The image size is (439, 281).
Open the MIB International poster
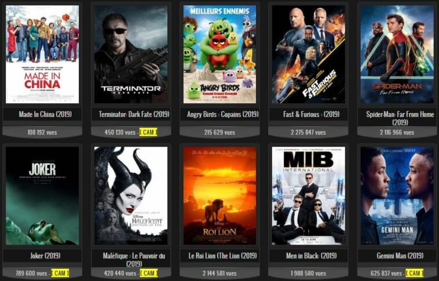click(x=309, y=196)
